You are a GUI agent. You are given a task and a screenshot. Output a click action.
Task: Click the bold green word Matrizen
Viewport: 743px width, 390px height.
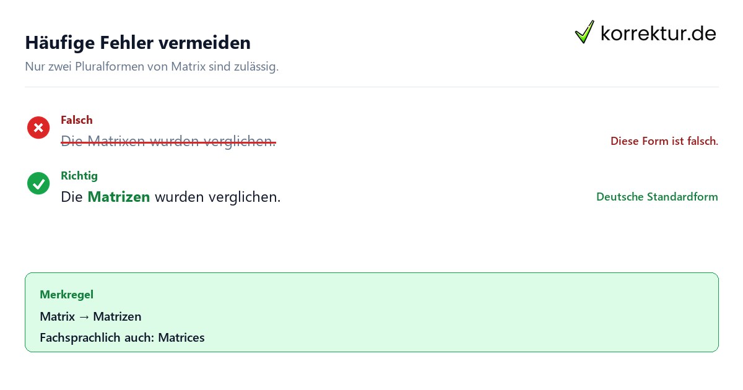tap(119, 197)
